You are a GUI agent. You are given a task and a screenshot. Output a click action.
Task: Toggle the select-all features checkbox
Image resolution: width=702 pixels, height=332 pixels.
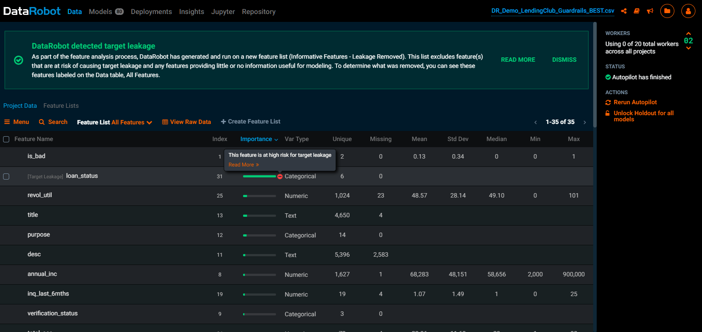tap(6, 139)
